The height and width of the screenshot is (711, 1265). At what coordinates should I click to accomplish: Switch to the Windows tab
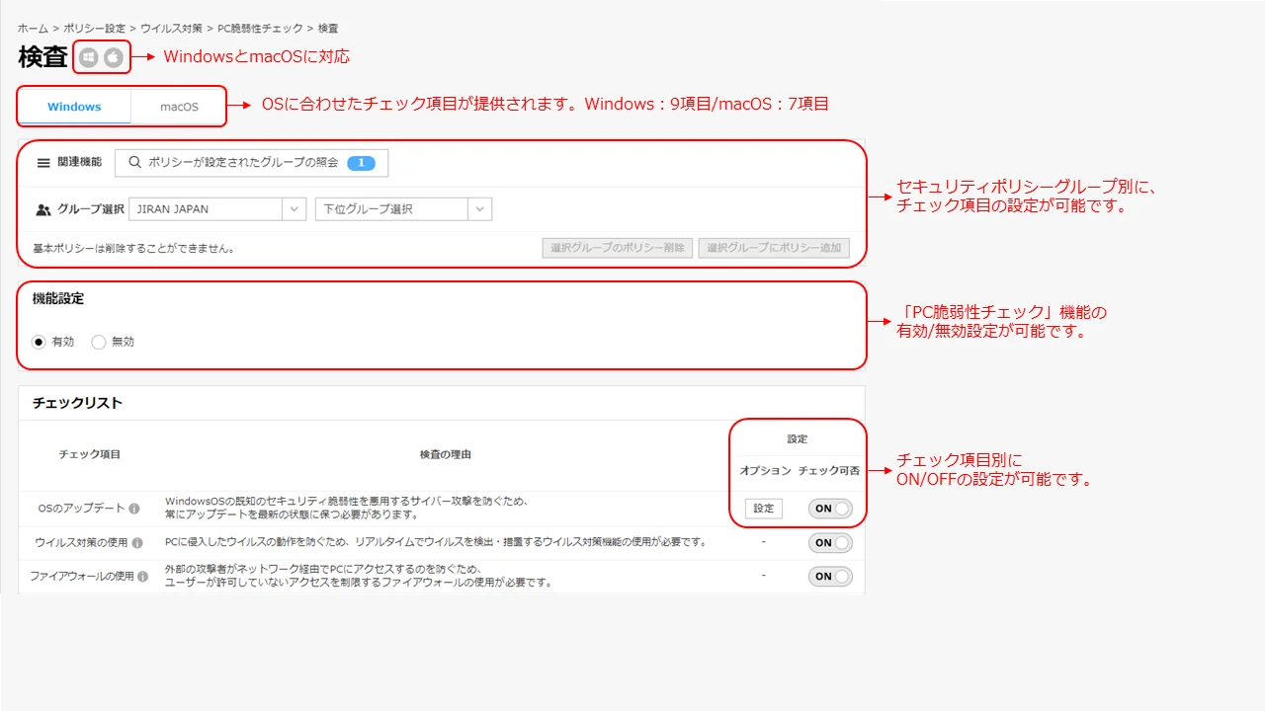(x=74, y=107)
